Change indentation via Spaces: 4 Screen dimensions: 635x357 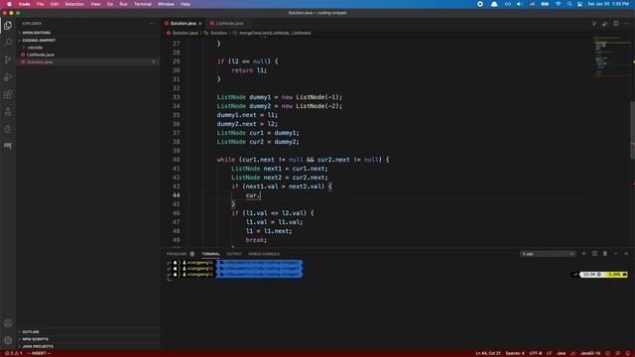(x=515, y=353)
